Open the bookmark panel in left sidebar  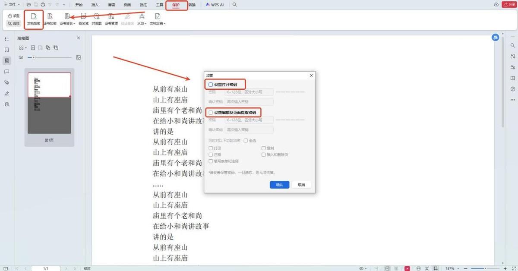(x=6, y=50)
